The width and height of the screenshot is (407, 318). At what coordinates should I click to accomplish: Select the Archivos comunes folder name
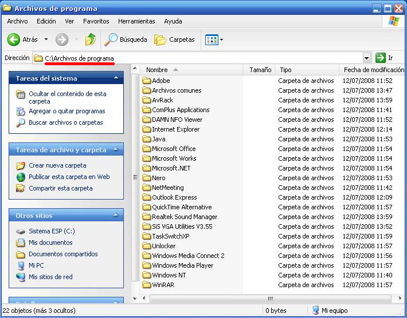pyautogui.click(x=177, y=90)
